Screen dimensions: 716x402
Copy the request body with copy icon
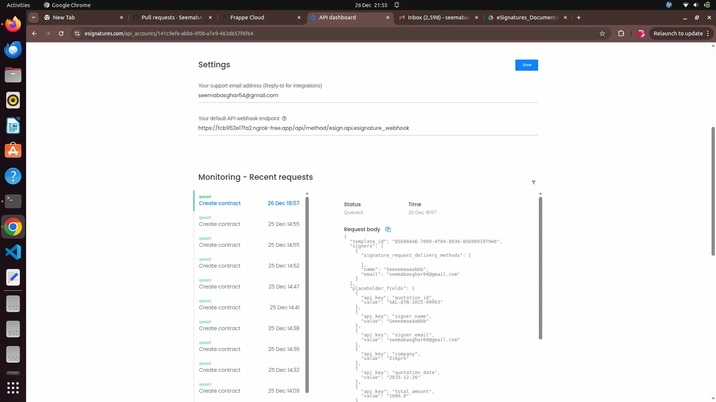coord(388,229)
